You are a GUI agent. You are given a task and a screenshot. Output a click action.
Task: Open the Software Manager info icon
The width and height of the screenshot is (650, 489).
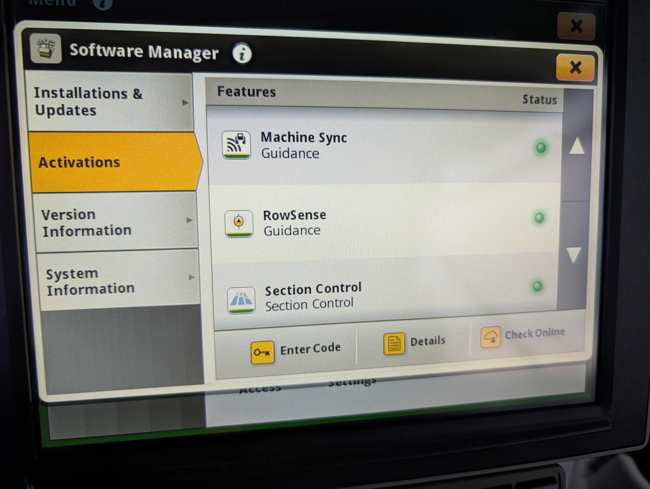(242, 54)
